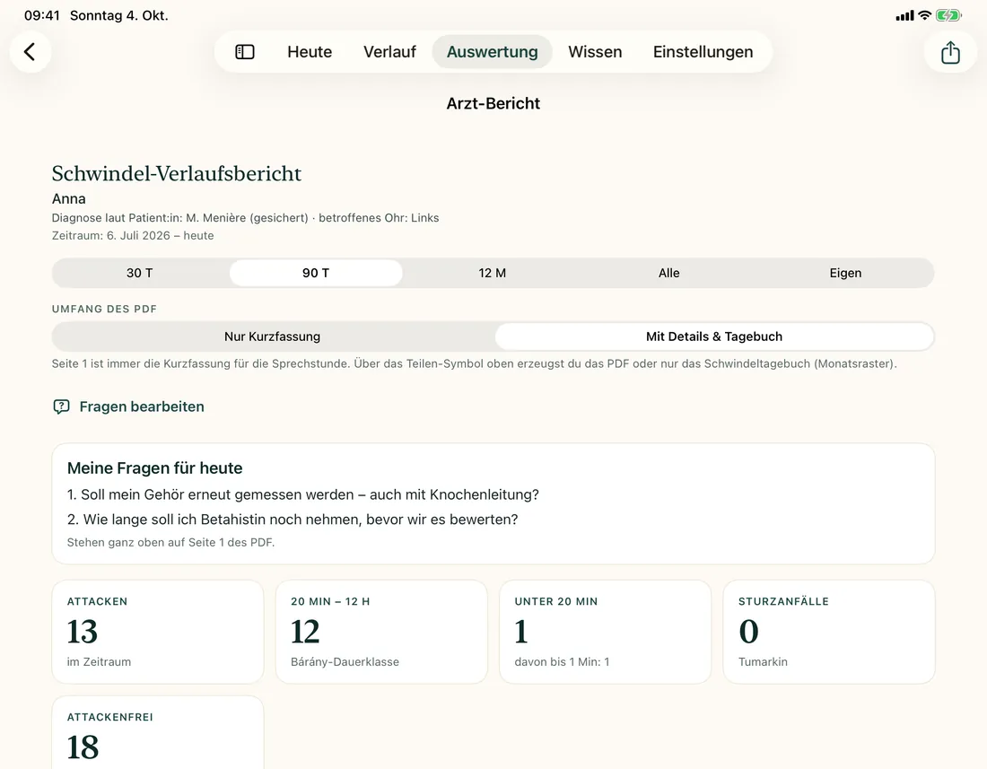This screenshot has width=987, height=769.
Task: Click the Zeitraum date line
Action: tap(133, 235)
